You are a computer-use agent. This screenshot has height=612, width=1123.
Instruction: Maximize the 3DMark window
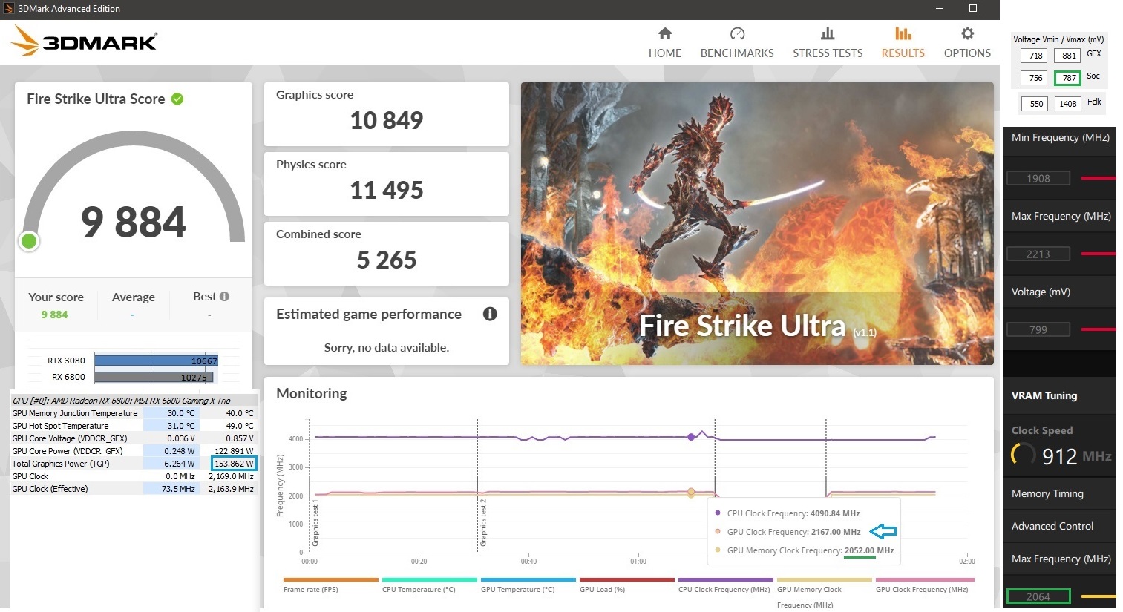pyautogui.click(x=973, y=8)
